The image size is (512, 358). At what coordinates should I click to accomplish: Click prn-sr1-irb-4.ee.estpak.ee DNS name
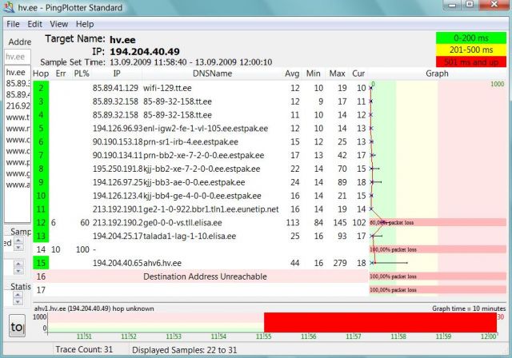coord(190,141)
